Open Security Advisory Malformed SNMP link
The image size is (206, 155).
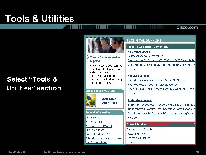[x=161, y=113]
